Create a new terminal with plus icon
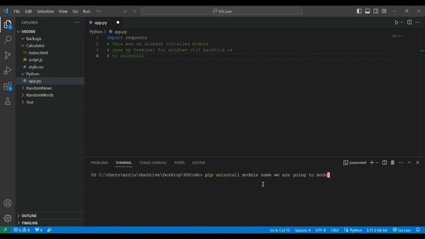 [x=372, y=163]
